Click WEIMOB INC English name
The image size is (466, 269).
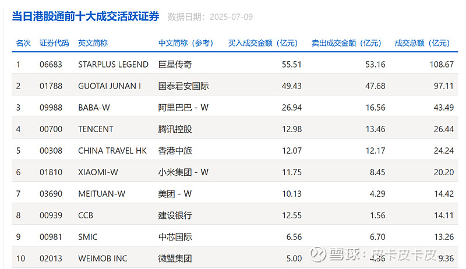(103, 259)
